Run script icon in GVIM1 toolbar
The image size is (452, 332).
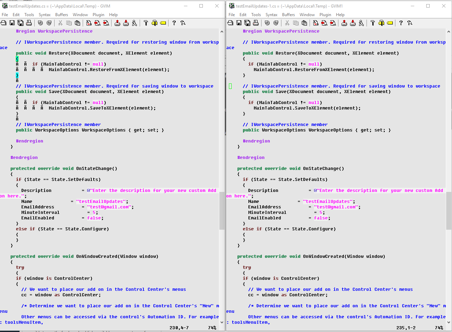point(361,23)
